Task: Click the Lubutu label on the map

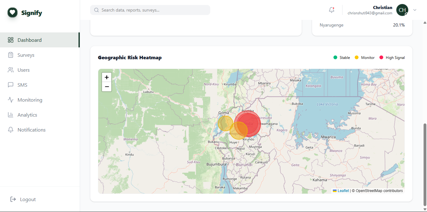Action: click(148, 92)
